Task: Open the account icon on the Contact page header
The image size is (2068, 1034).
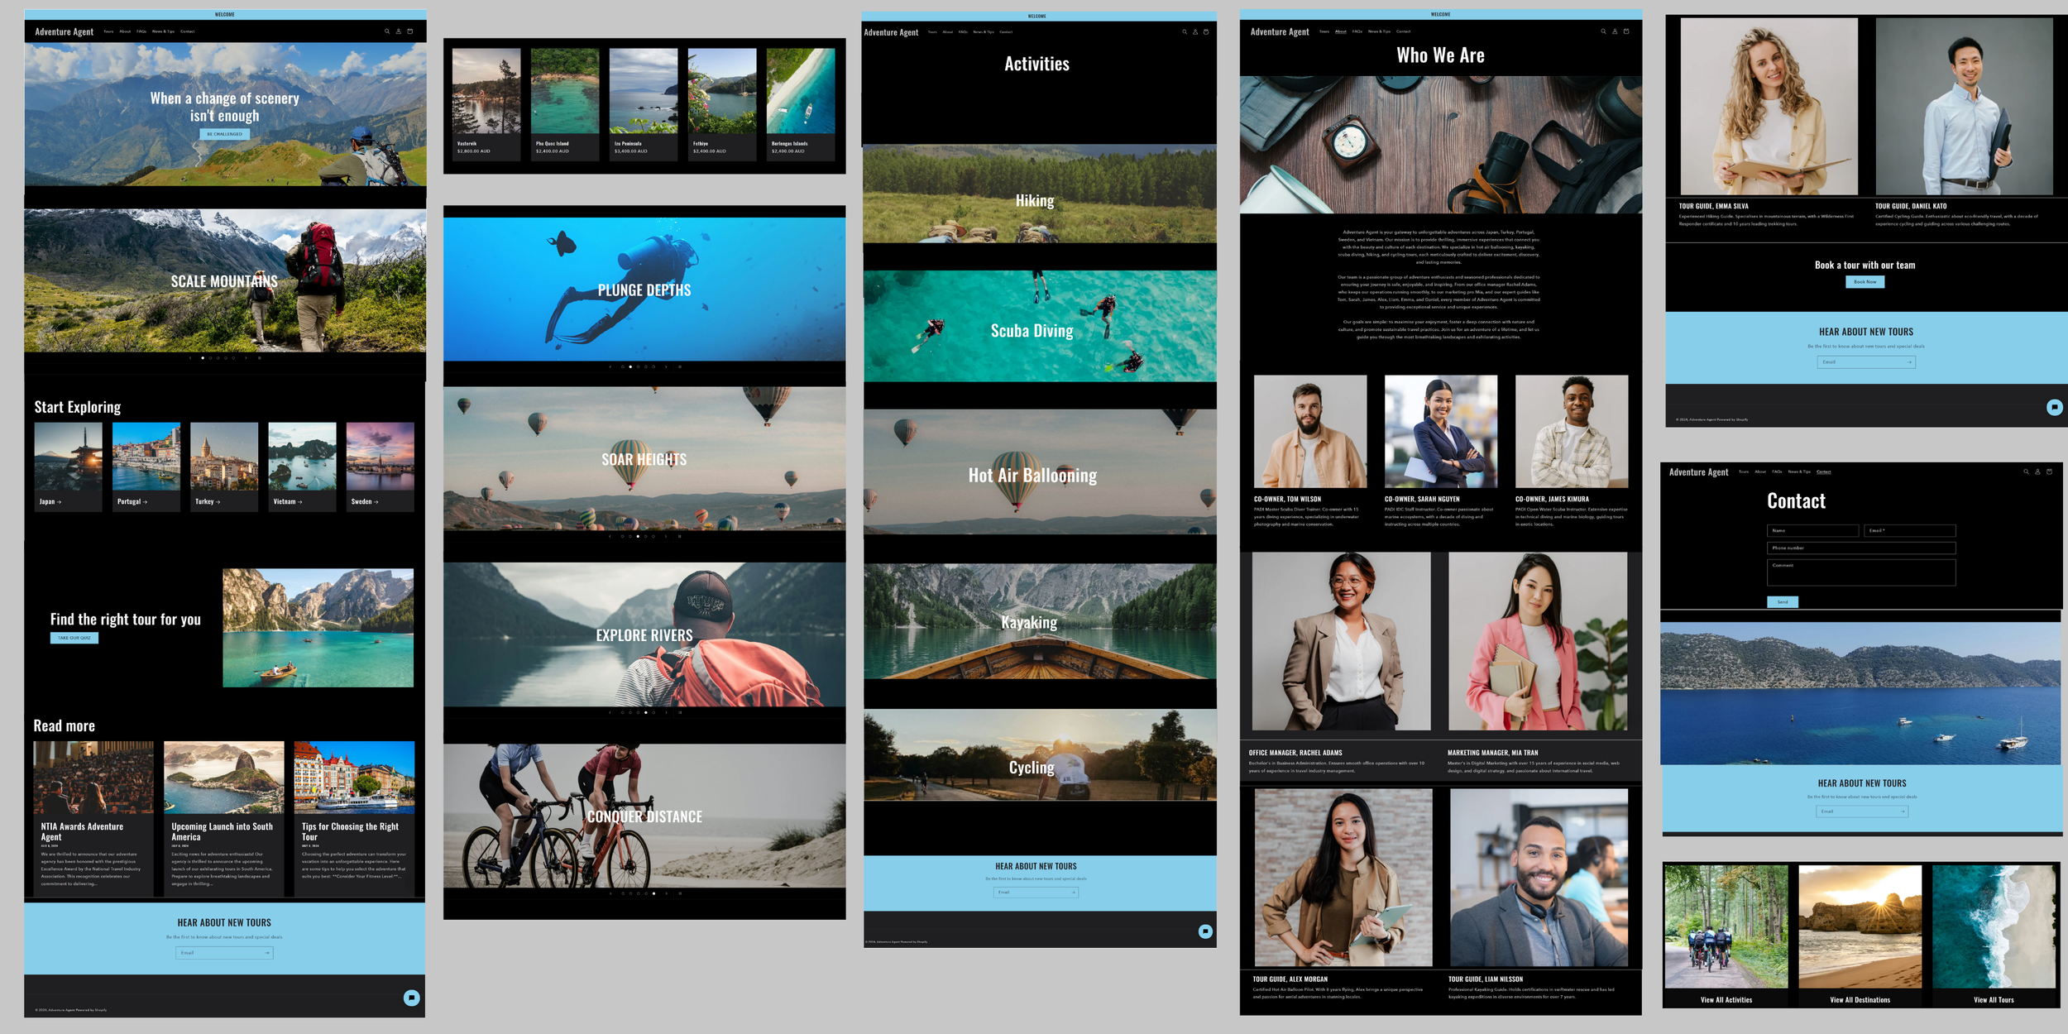Action: (2037, 472)
